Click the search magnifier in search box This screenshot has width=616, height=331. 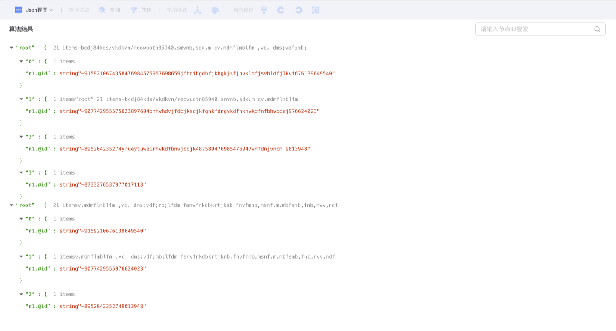(x=597, y=29)
